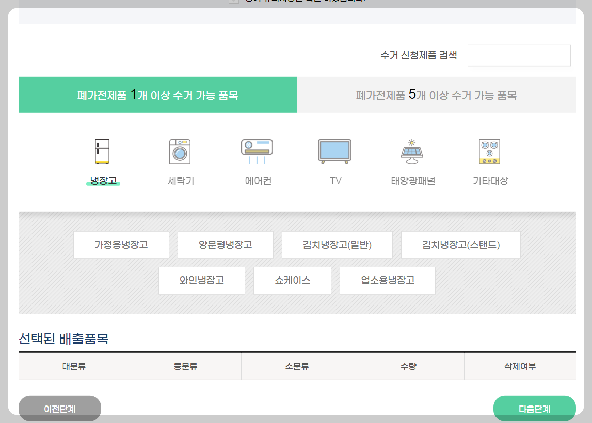This screenshot has height=423, width=592.
Task: Choose 와인냉장고 item
Action: click(x=202, y=280)
